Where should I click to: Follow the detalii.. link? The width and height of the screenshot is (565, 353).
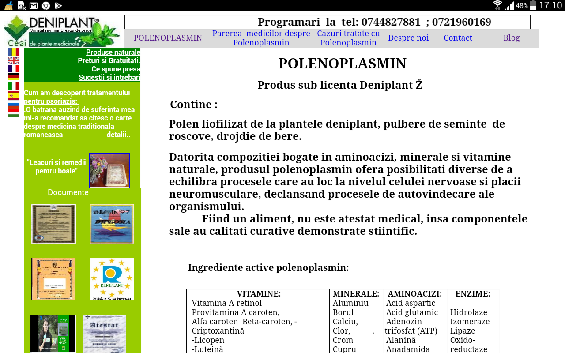point(118,135)
